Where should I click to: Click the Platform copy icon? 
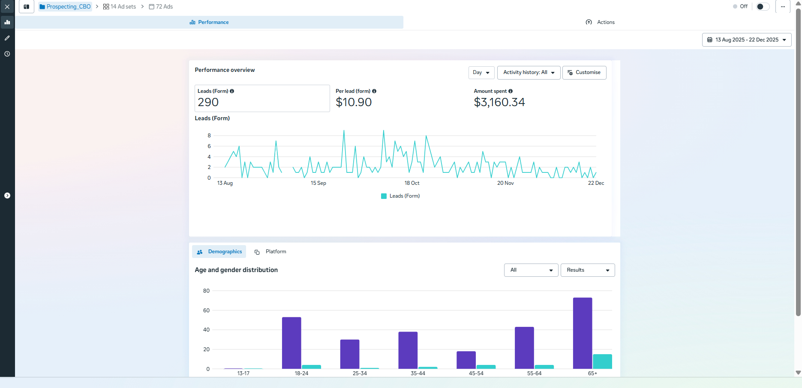pos(257,252)
